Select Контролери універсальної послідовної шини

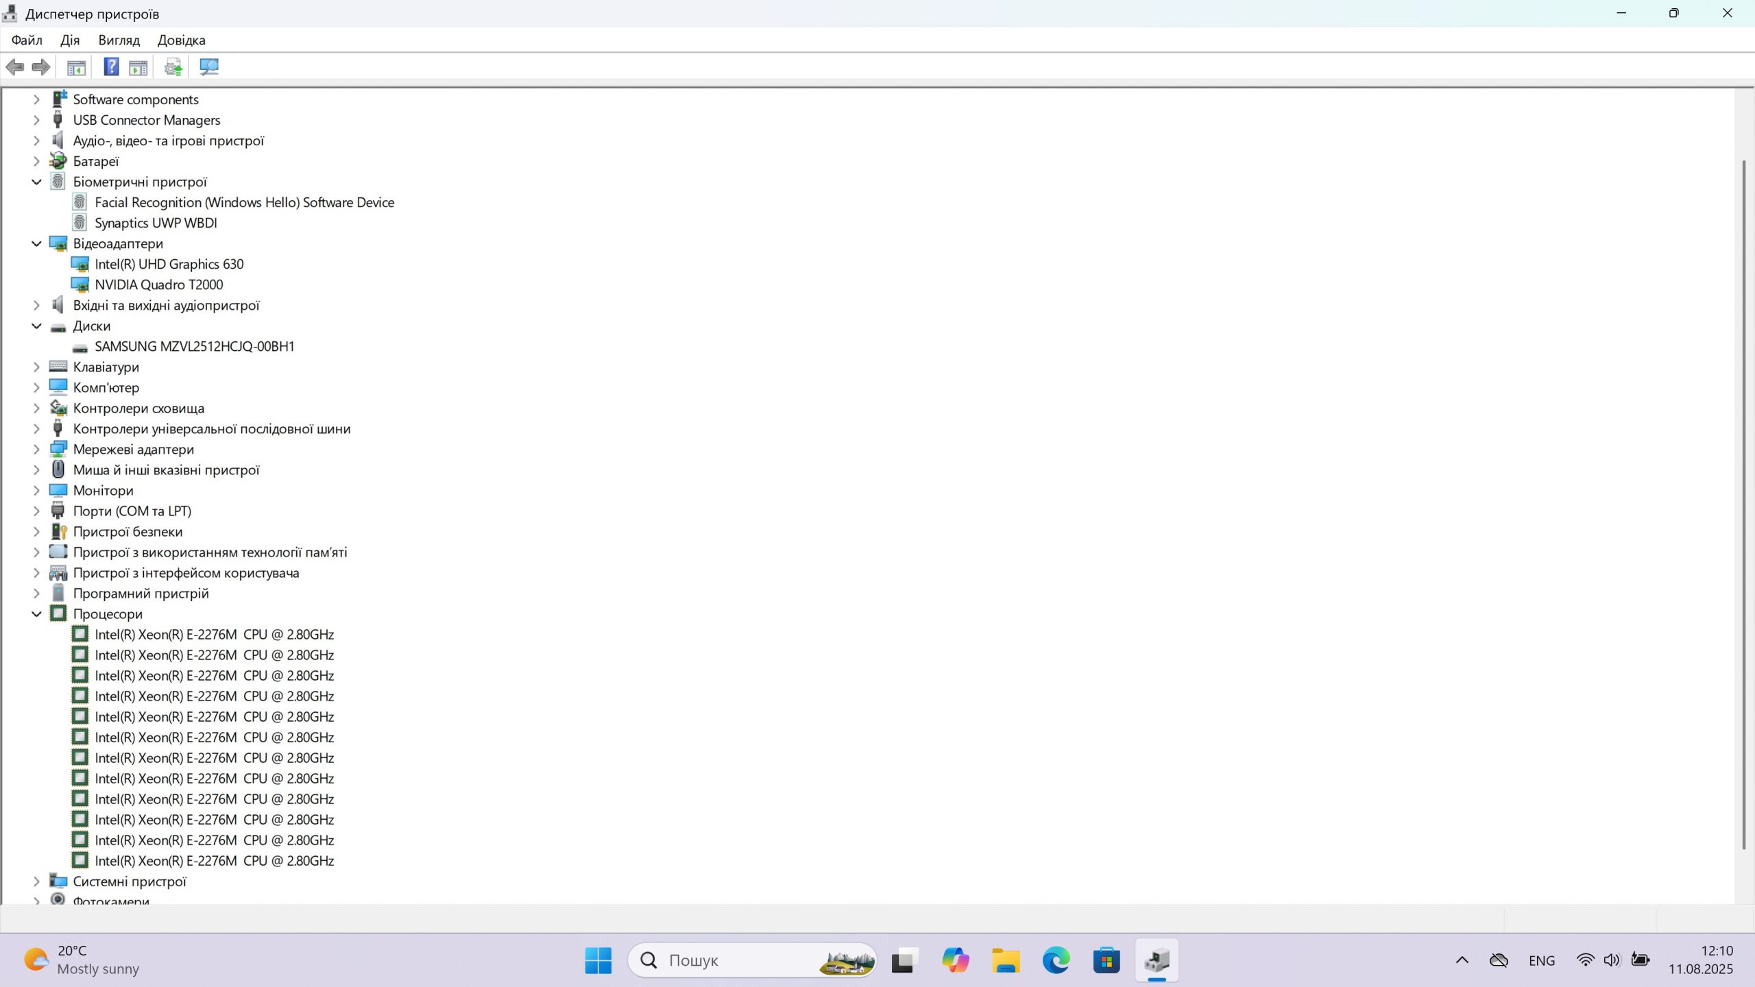211,428
